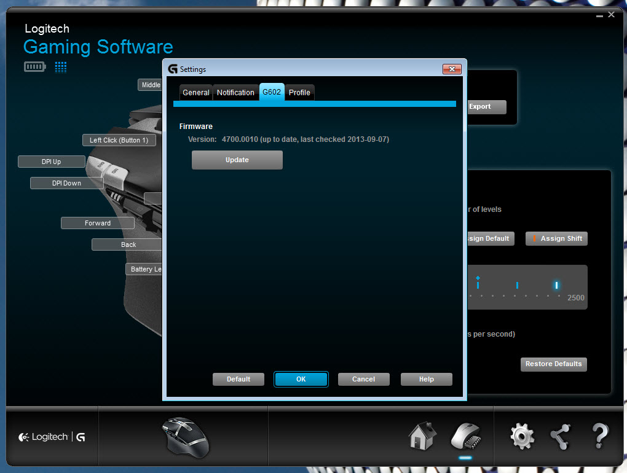Screen dimensions: 627x473
Task: Click the Firmware heading text
Action: pos(196,127)
